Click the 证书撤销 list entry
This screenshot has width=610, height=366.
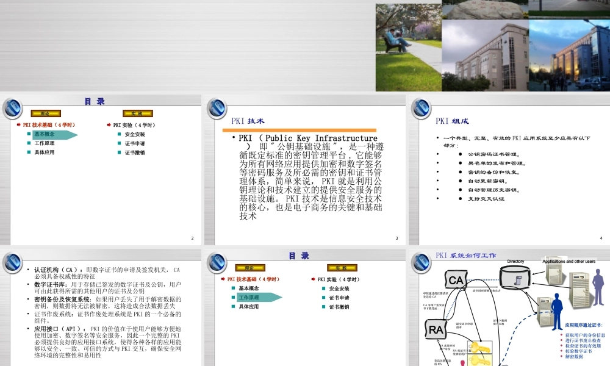(x=134, y=153)
